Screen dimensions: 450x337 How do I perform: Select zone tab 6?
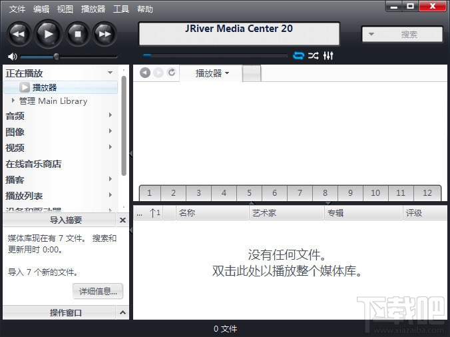[274, 193]
